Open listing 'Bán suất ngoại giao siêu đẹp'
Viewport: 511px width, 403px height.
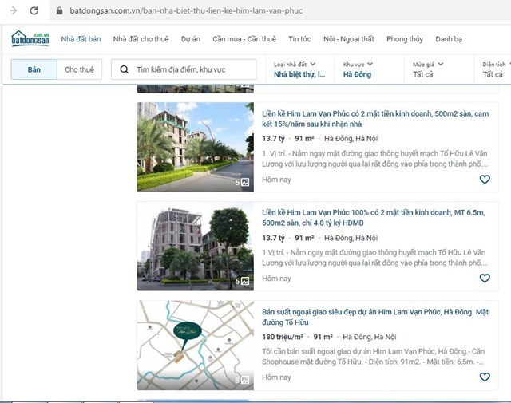tap(375, 317)
